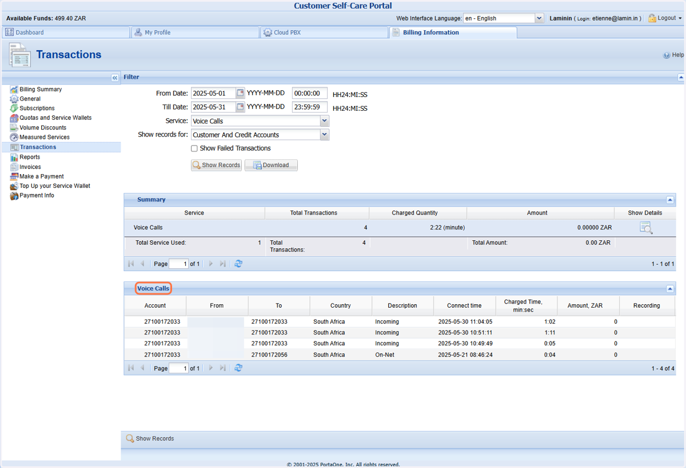Go to next page in Voice Calls grid
Image resolution: width=686 pixels, height=468 pixels.
tap(211, 368)
